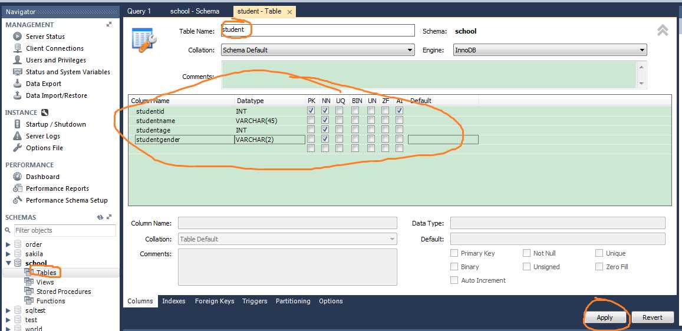The width and height of the screenshot is (682, 331).
Task: Expand the test schema
Action: click(x=8, y=320)
